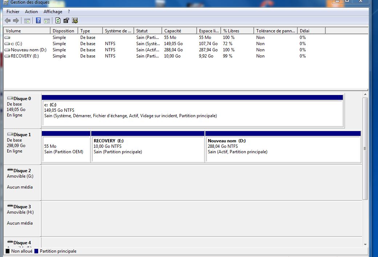
Task: Click the 288,04 Go capacity cell in list
Action: [x=173, y=50]
